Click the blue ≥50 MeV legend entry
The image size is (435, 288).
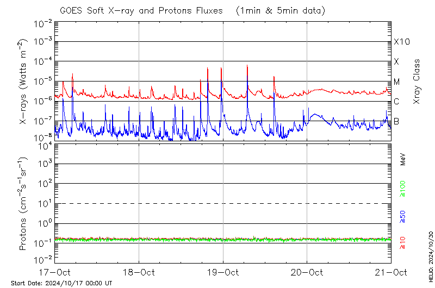pos(403,217)
